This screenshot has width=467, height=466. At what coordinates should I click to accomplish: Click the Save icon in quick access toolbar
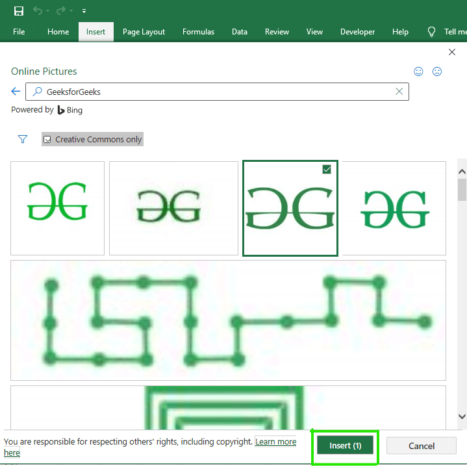(18, 11)
